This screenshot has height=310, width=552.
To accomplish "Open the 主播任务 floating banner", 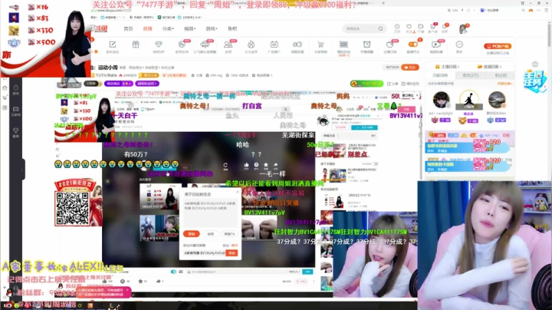I will (x=535, y=81).
